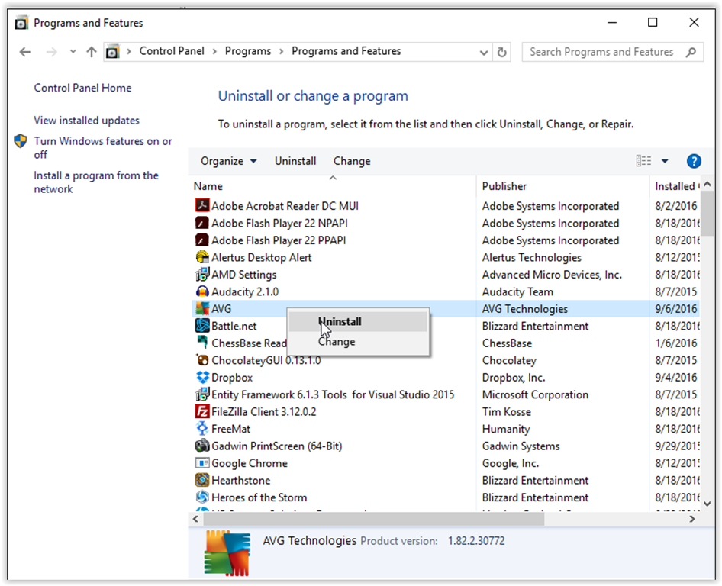Click Change in the toolbar
Viewport: 722px width, 586px height.
click(352, 161)
